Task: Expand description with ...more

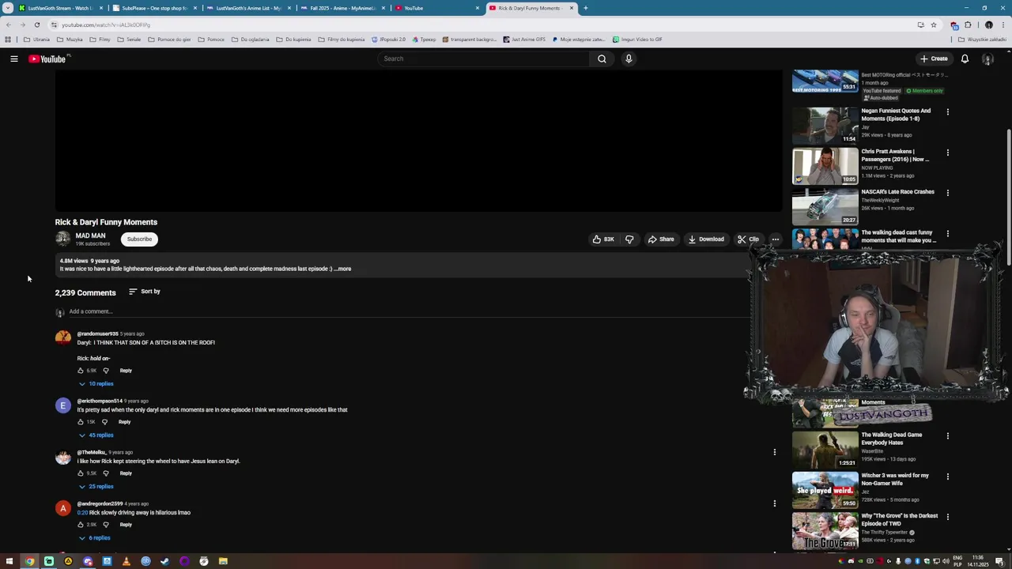Action: point(343,269)
